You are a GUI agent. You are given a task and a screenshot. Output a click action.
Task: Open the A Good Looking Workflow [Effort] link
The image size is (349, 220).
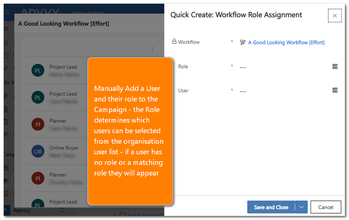click(286, 42)
